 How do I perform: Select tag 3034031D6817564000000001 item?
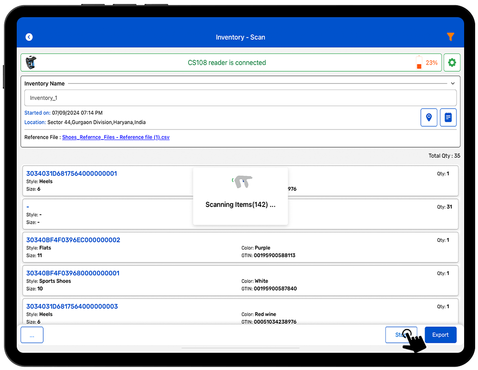click(72, 174)
